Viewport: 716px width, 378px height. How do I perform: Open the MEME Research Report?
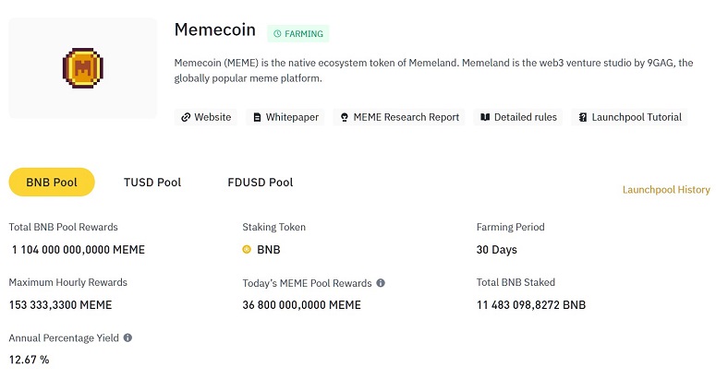pyautogui.click(x=399, y=117)
